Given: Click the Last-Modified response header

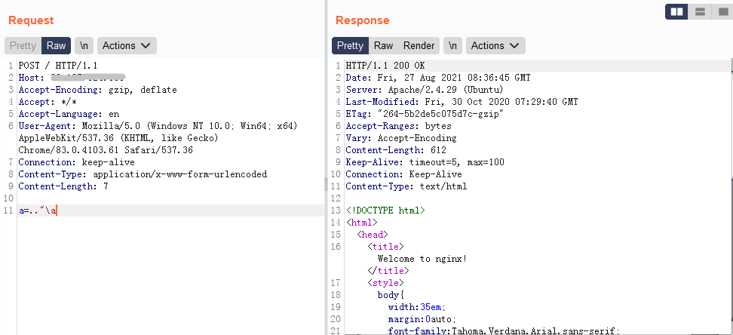Looking at the screenshot, I should tap(462, 102).
